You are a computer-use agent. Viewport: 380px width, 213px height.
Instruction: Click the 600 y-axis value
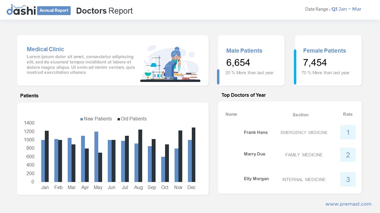click(x=31, y=156)
